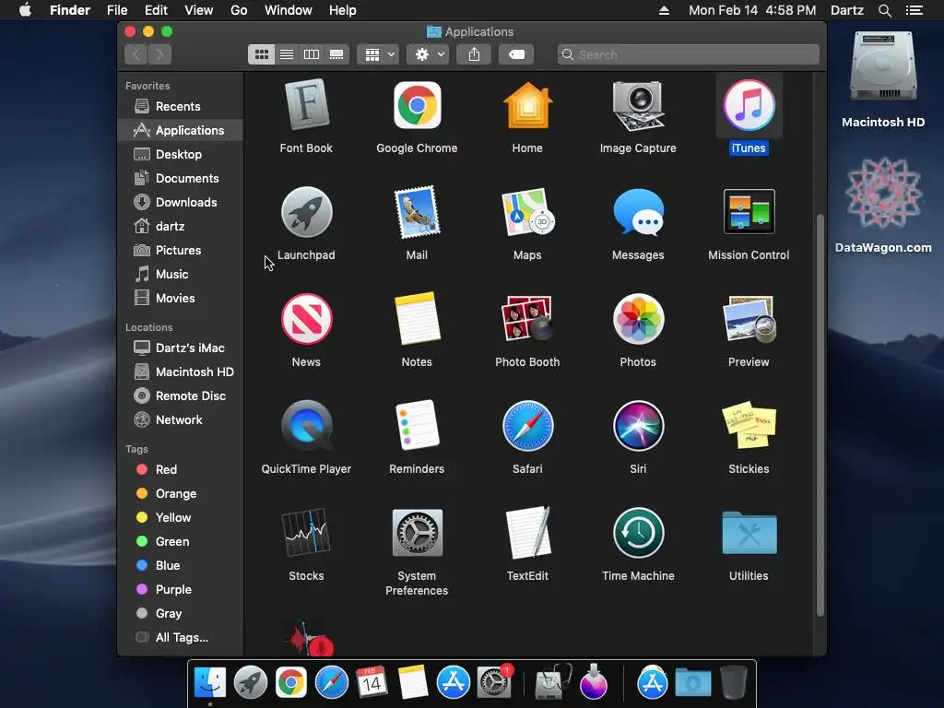Switch to icon view
944x708 pixels.
pyautogui.click(x=261, y=54)
